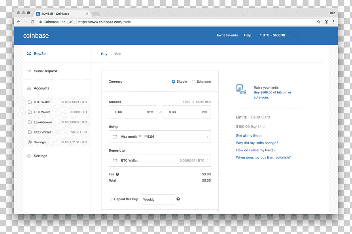Open the ETH Wallet account row
352x234 pixels.
[57, 112]
